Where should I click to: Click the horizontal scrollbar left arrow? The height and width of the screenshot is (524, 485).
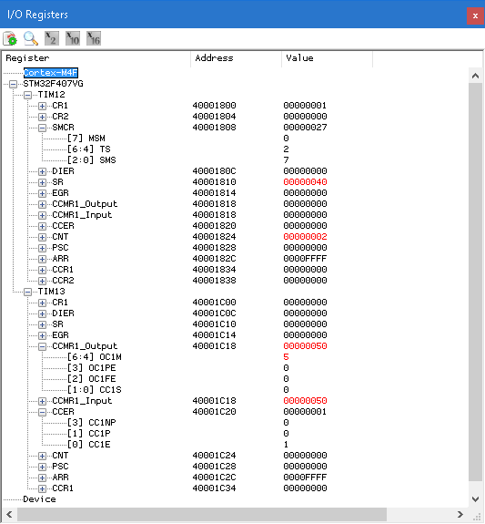click(9, 515)
